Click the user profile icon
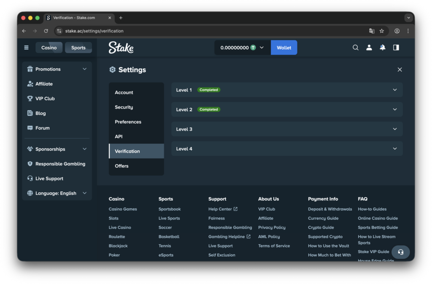The height and width of the screenshot is (284, 432). coord(369,48)
